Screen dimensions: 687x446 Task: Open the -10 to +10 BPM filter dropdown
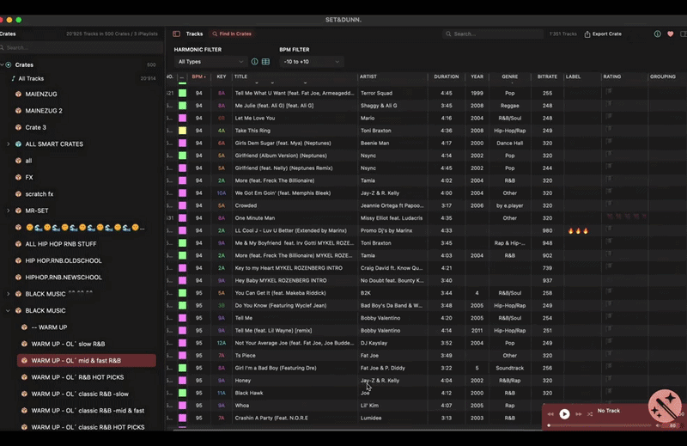(312, 62)
